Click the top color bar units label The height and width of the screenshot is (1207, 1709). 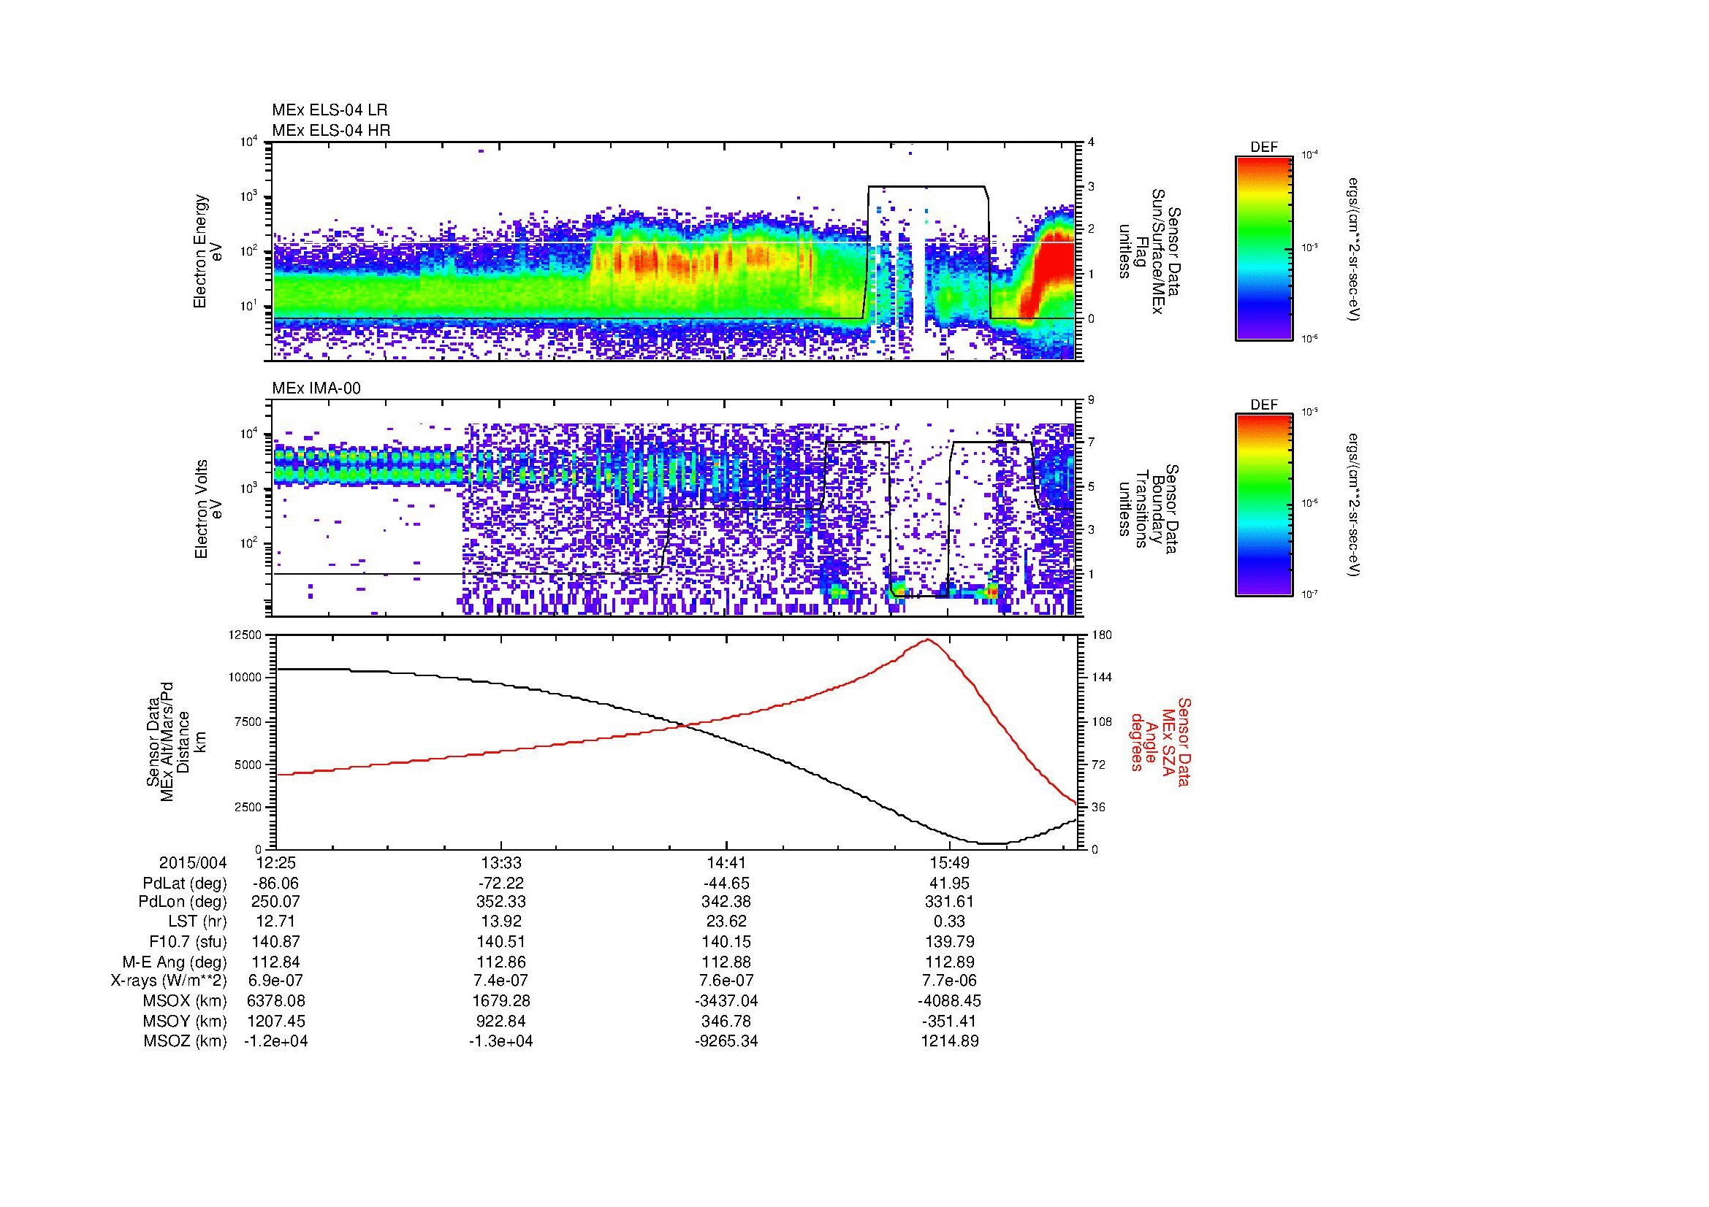tap(1352, 249)
